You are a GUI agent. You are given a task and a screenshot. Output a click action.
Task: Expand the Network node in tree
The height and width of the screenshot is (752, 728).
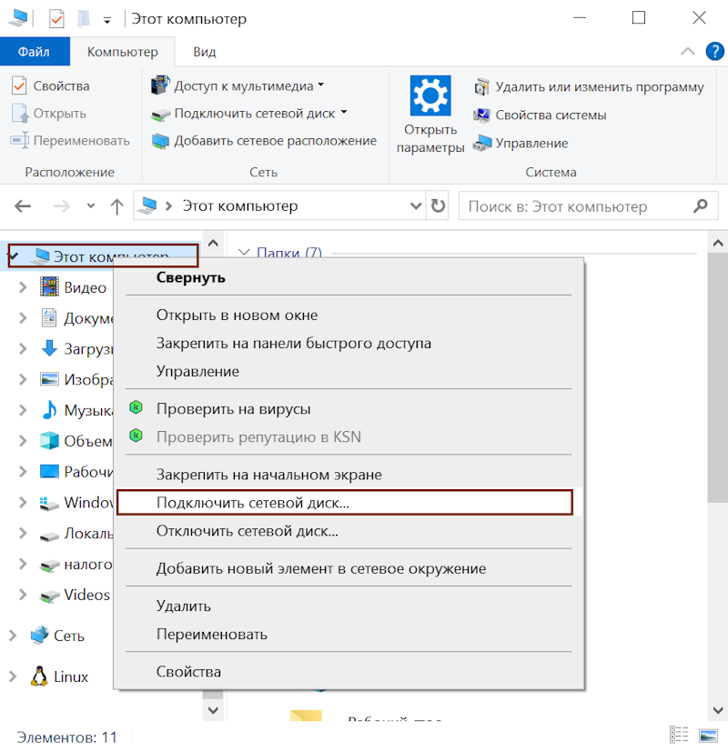[13, 635]
